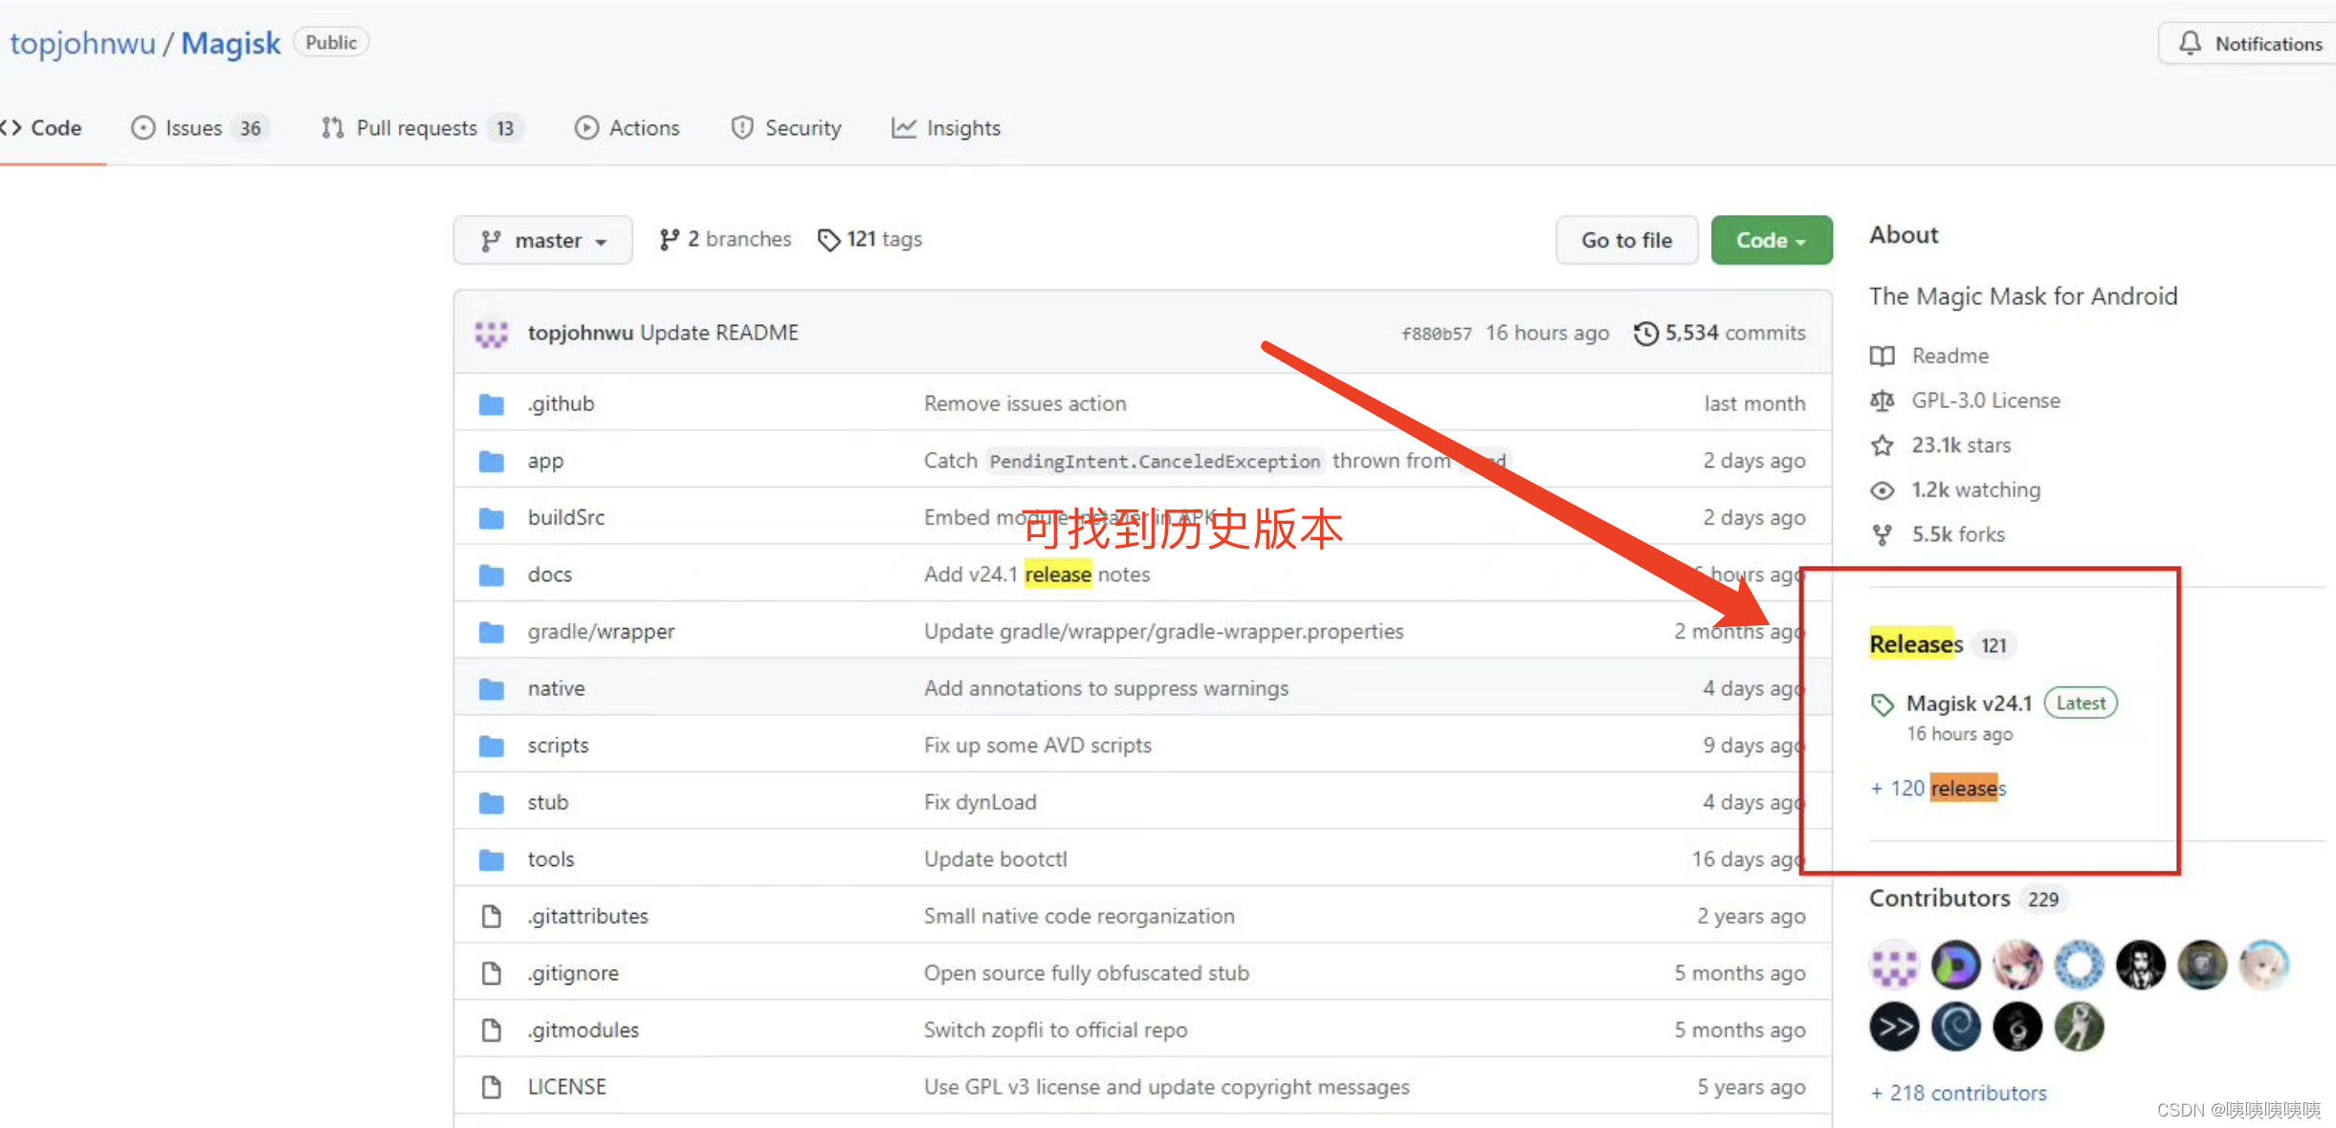Click the 2 branches link
The image size is (2336, 1128).
click(x=726, y=239)
